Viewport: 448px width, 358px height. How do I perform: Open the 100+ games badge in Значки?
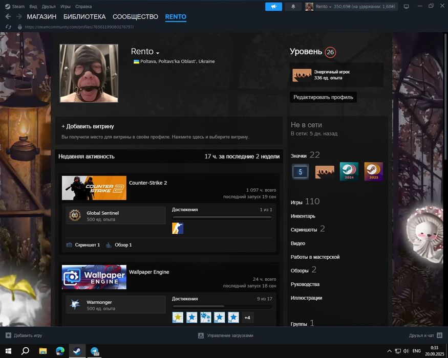[325, 171]
